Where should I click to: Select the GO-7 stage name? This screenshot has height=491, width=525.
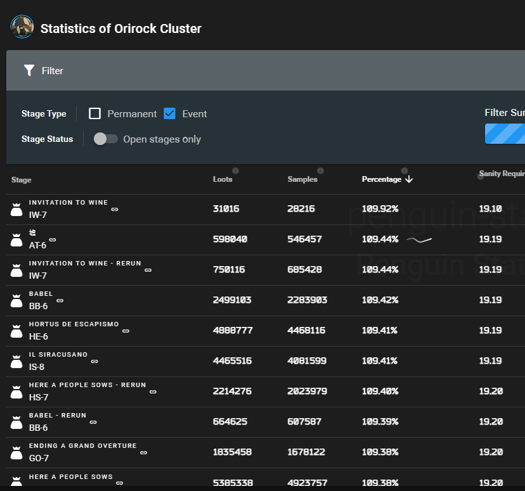(39, 458)
